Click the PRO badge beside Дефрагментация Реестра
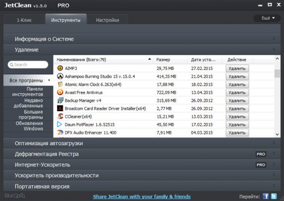284x201 pixels. pyautogui.click(x=261, y=154)
